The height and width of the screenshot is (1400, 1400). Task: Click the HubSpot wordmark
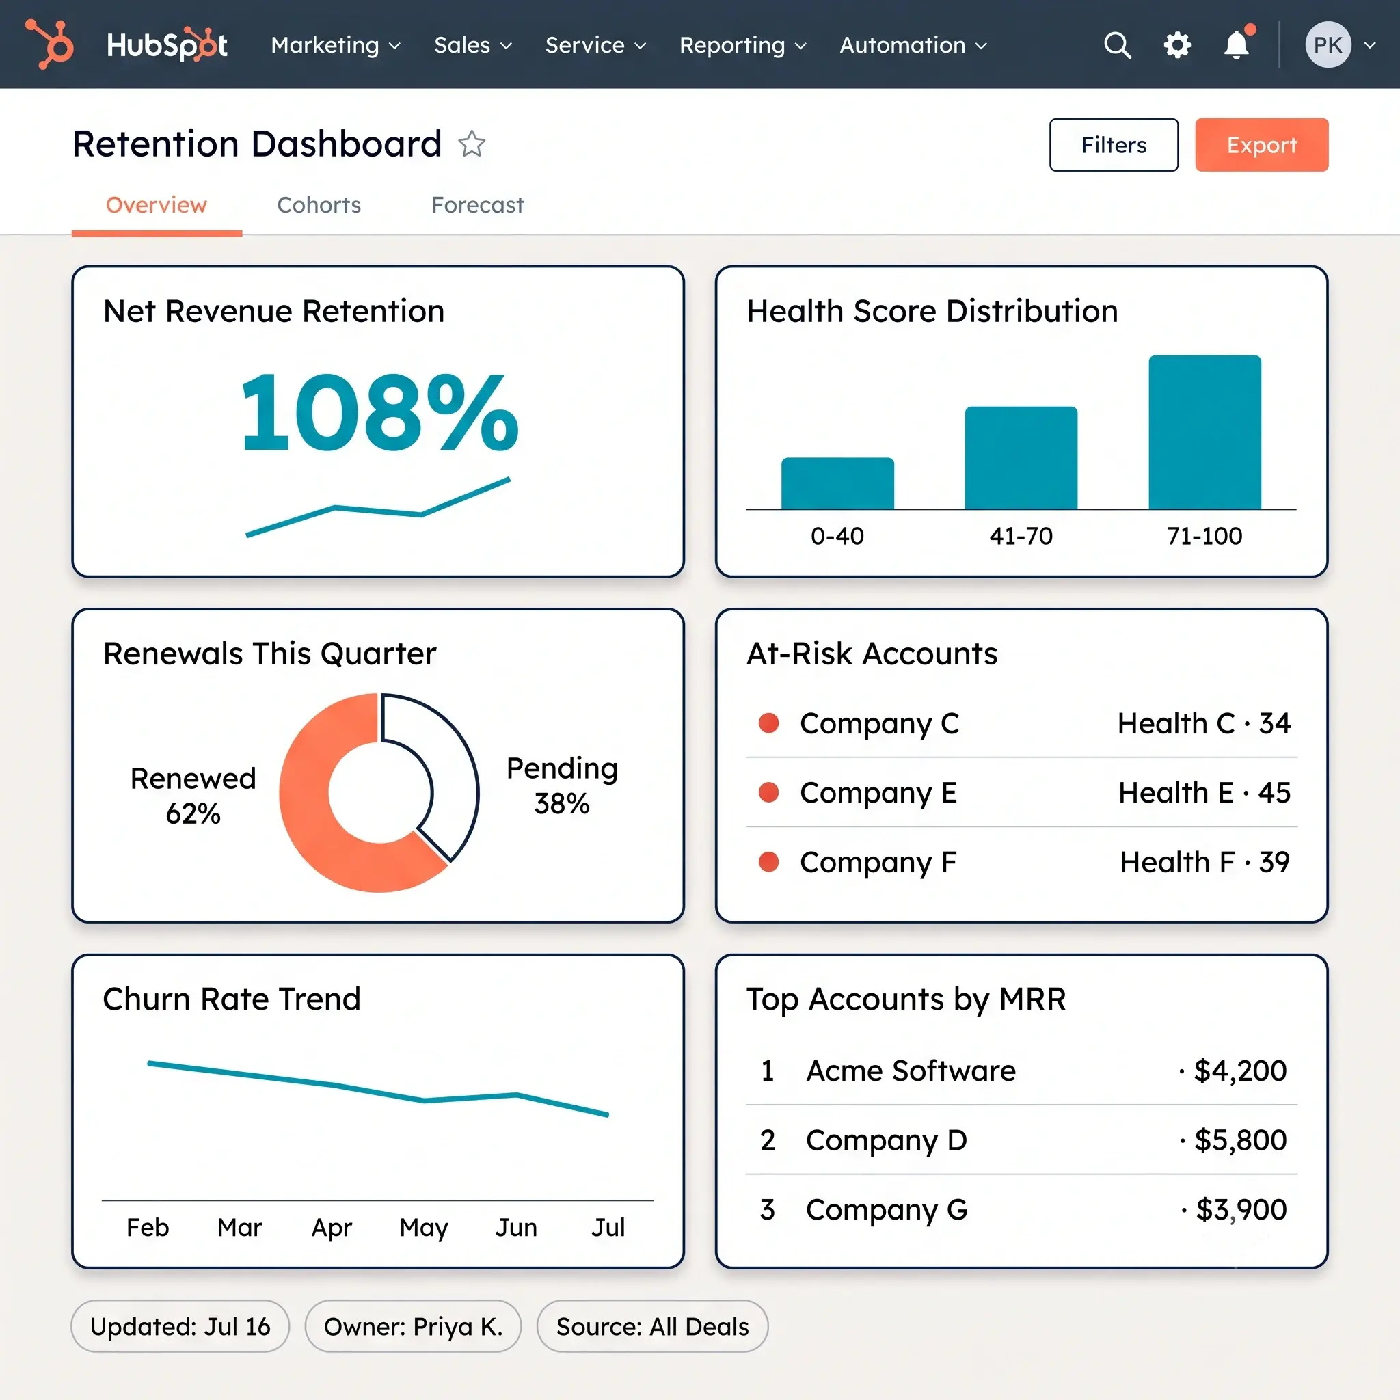click(x=167, y=45)
